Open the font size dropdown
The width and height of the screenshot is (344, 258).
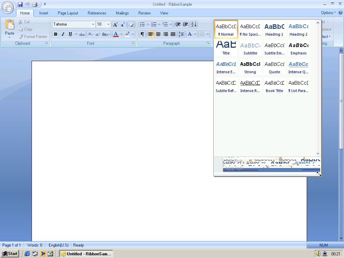click(108, 24)
